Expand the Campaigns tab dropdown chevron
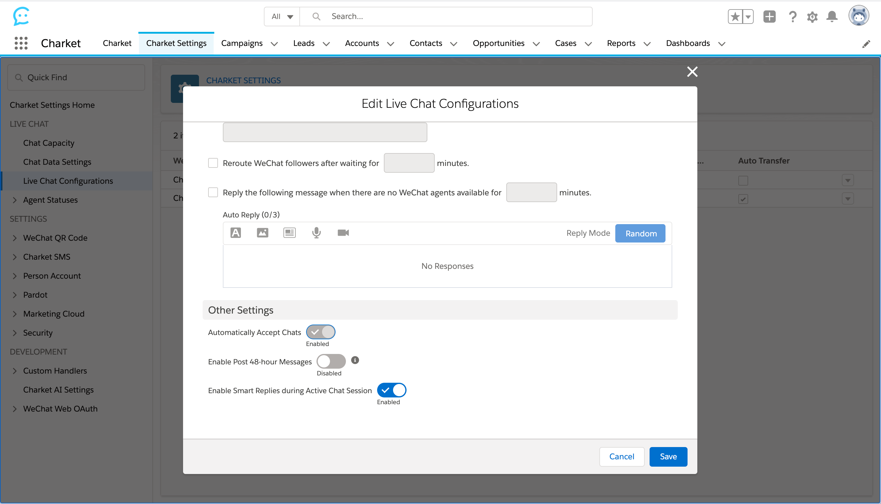Image resolution: width=881 pixels, height=504 pixels. pos(274,44)
